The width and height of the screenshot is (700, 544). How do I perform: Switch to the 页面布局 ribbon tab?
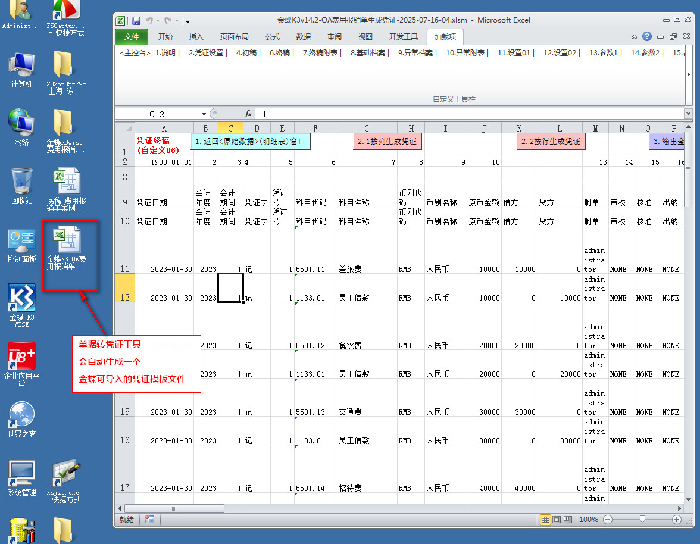point(235,36)
